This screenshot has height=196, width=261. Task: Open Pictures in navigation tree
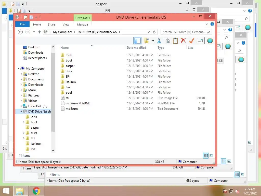tap(33, 95)
